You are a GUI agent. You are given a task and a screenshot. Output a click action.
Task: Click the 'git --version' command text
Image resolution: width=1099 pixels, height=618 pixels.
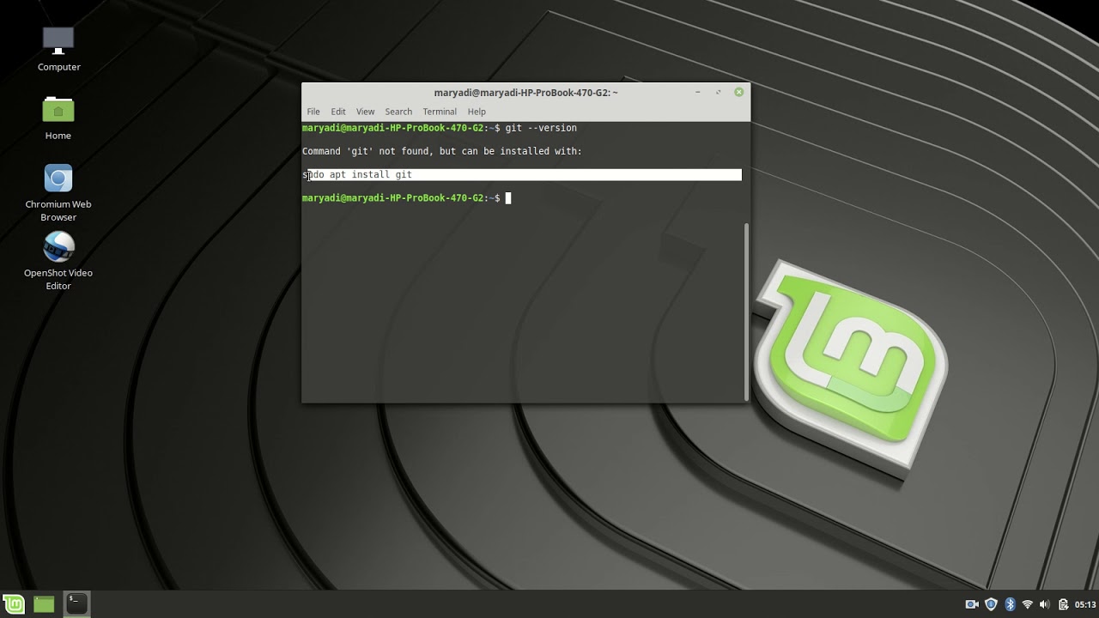pyautogui.click(x=541, y=128)
